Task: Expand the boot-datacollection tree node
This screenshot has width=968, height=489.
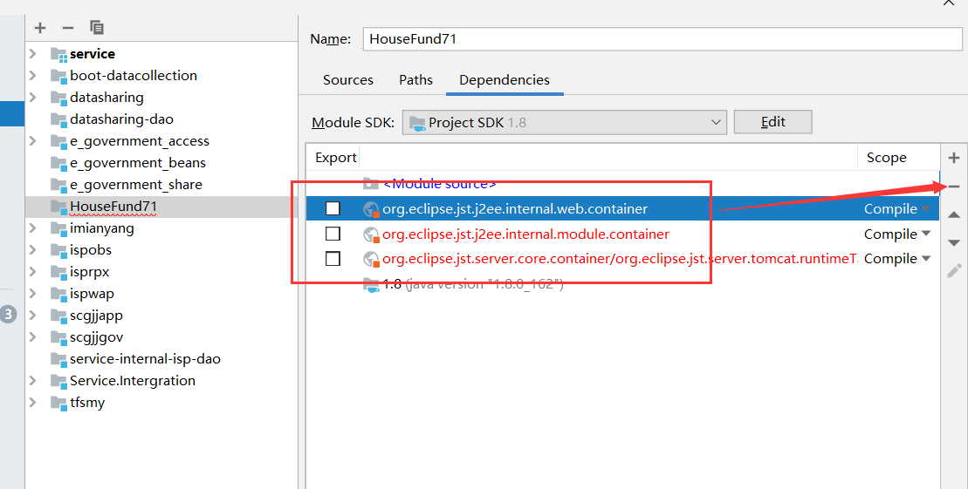Action: coord(33,76)
